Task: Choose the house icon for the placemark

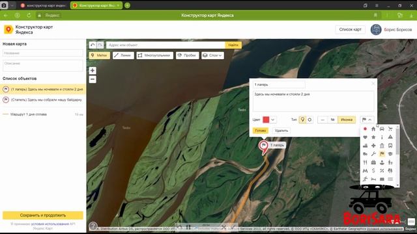Action: (x=373, y=129)
